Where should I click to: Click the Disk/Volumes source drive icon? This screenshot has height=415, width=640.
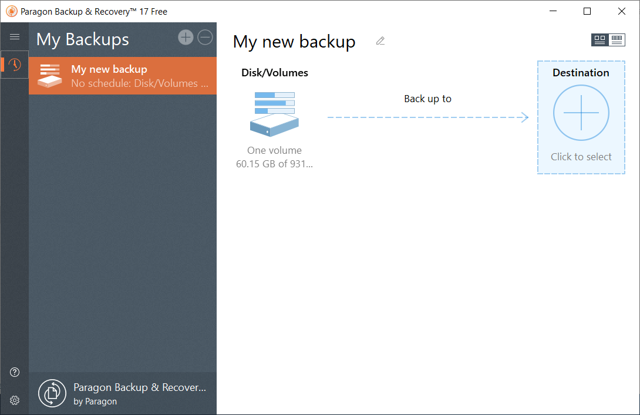[x=274, y=114]
